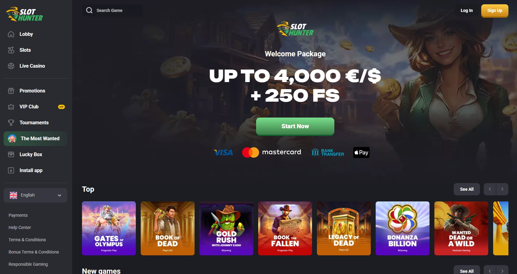Click the VIP Club crown icon
The height and width of the screenshot is (274, 517).
coord(11,107)
